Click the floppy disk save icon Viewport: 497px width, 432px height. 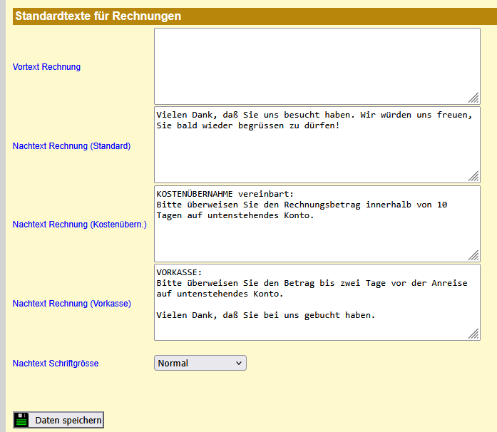21,420
